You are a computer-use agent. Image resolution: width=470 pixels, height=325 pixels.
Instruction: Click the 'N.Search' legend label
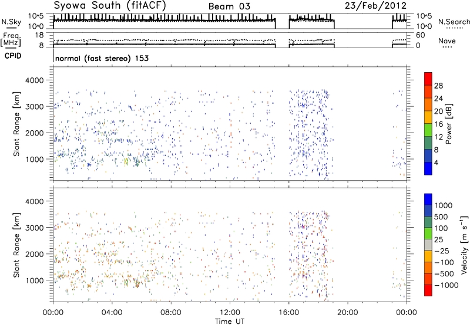[454, 22]
